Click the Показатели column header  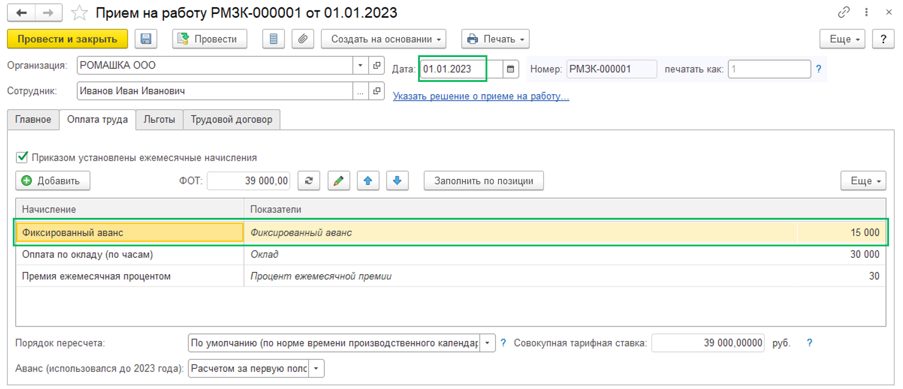point(565,209)
